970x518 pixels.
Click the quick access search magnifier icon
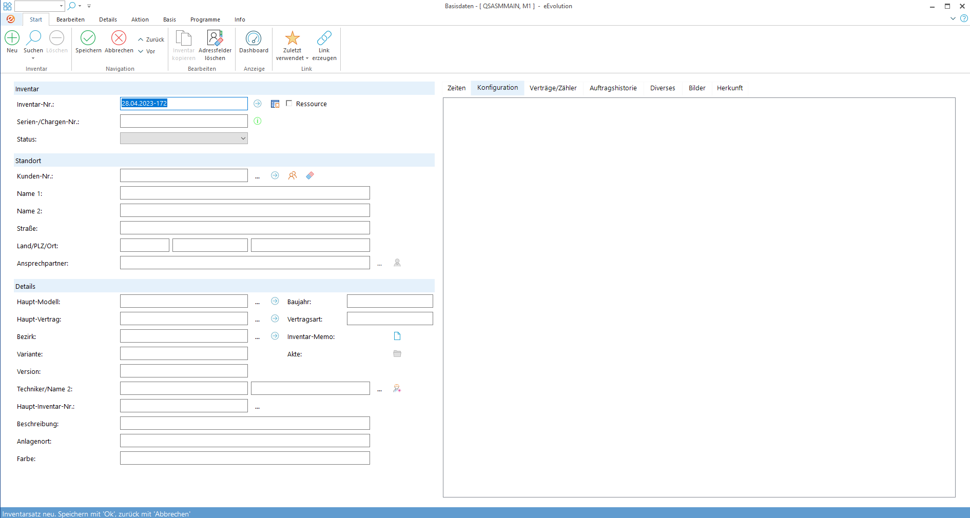pyautogui.click(x=72, y=6)
